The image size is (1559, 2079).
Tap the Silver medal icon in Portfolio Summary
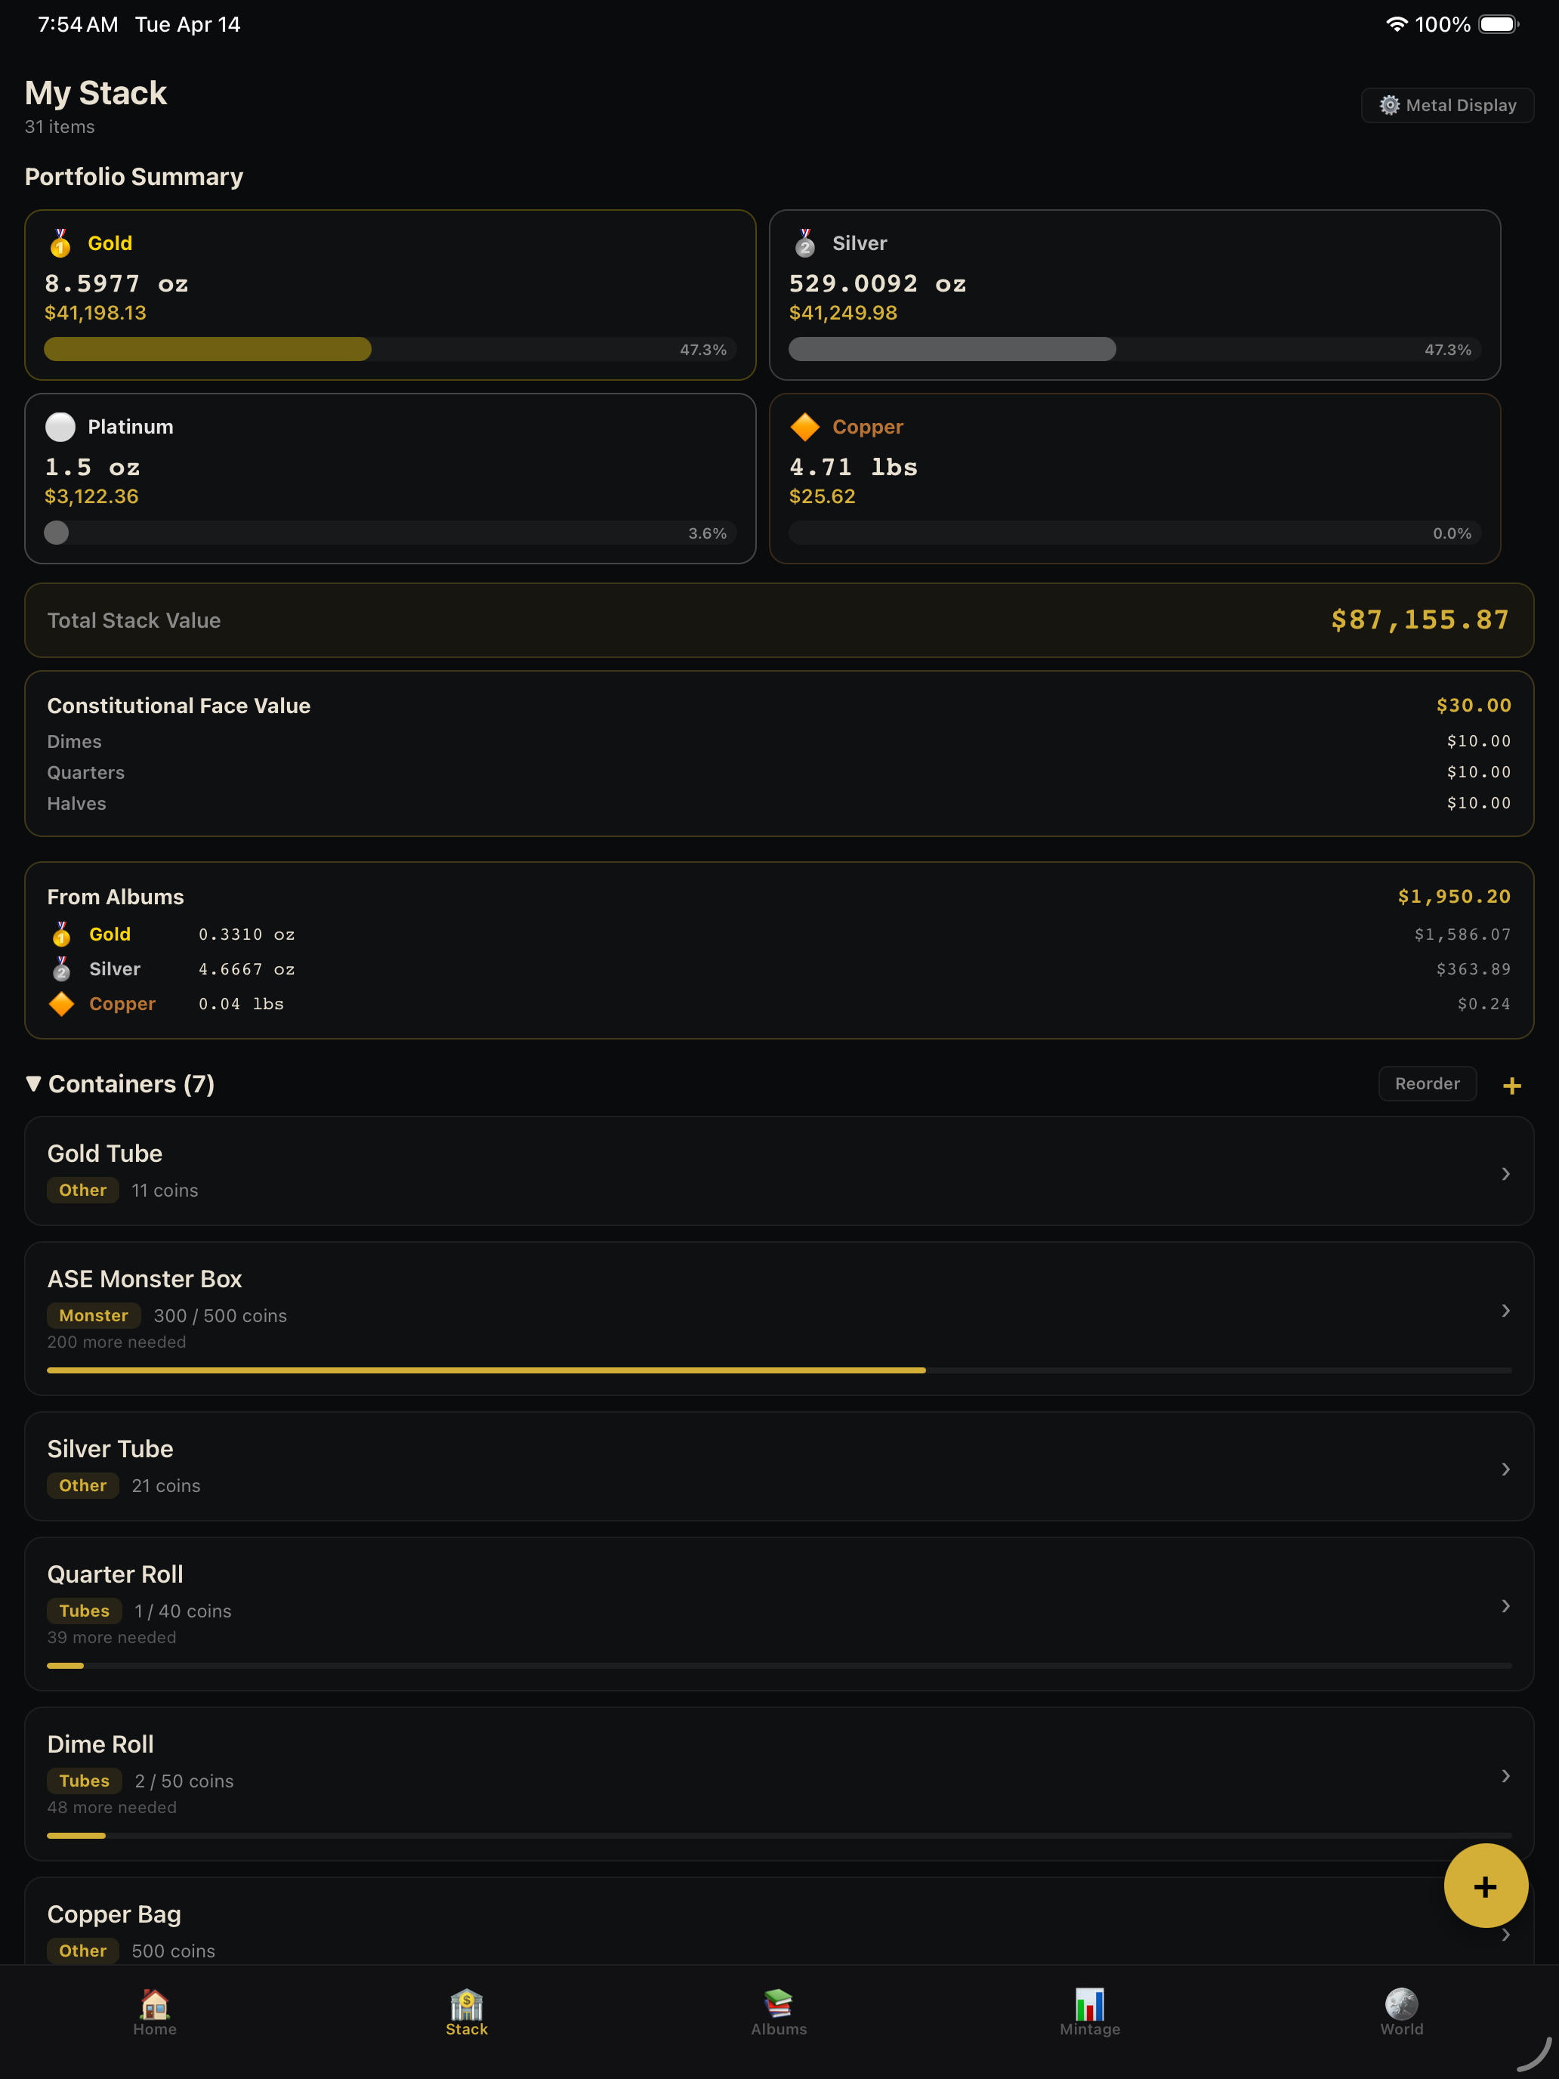pyautogui.click(x=804, y=243)
